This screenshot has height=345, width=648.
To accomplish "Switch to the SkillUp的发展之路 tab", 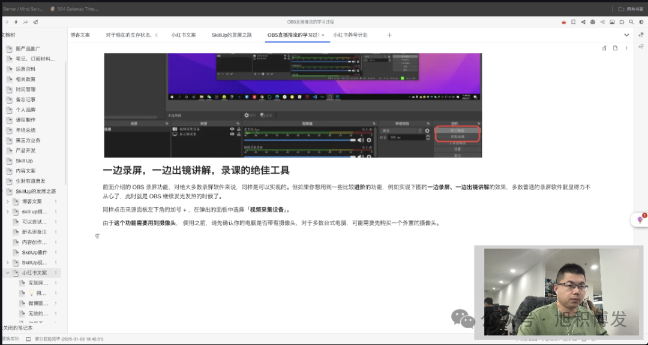I will point(233,35).
